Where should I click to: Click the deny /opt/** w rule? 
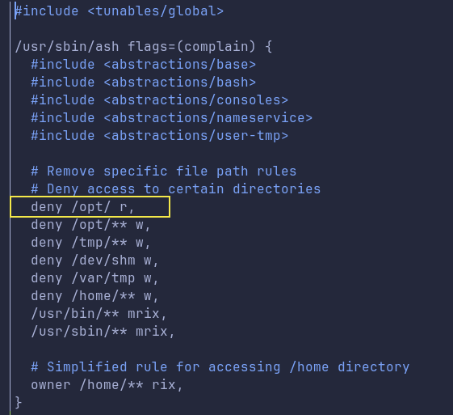click(90, 225)
